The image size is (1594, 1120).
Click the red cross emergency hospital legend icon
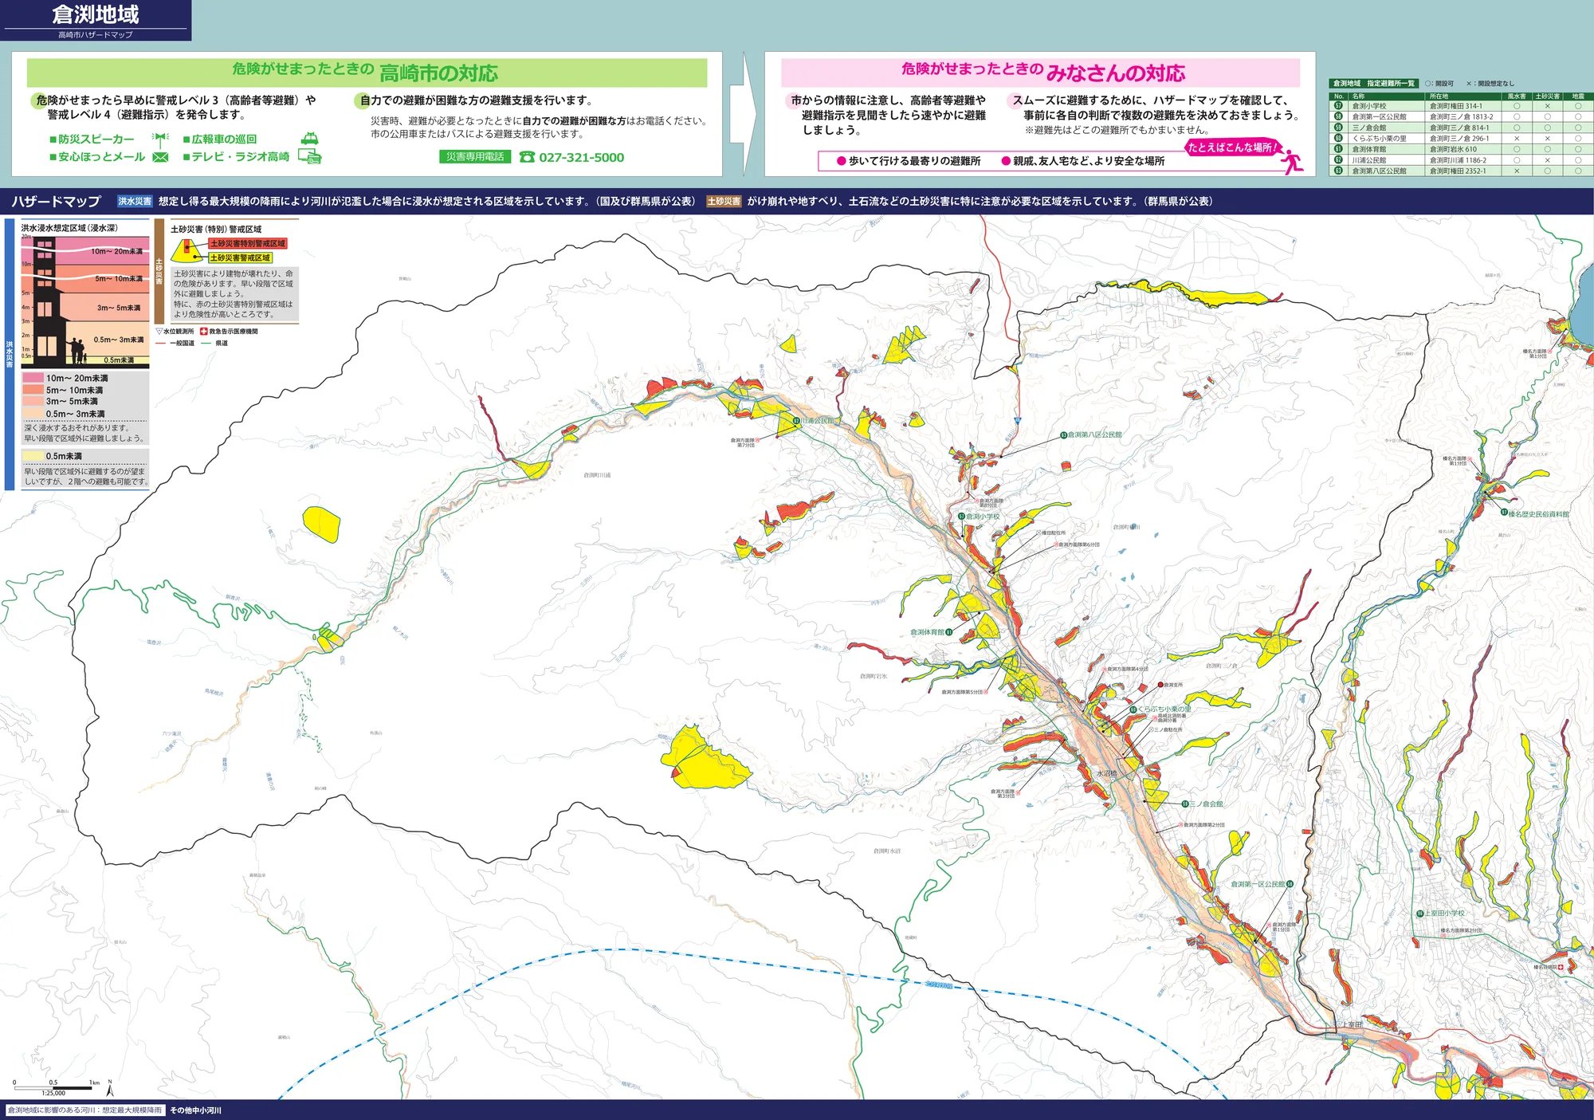pos(203,332)
